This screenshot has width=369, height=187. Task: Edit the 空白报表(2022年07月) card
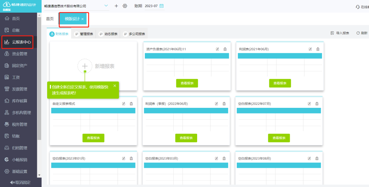coord(309,104)
